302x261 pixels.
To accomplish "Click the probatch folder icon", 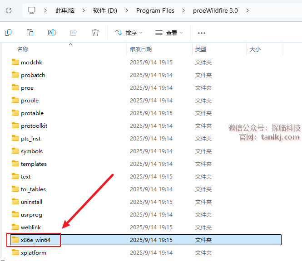I will (15, 75).
